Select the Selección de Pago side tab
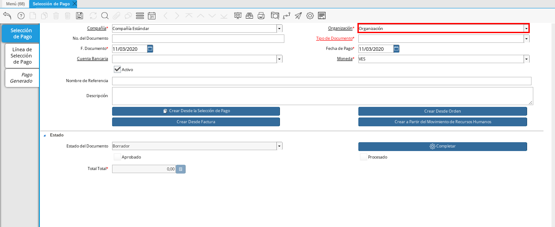555x227 pixels. pyautogui.click(x=21, y=34)
